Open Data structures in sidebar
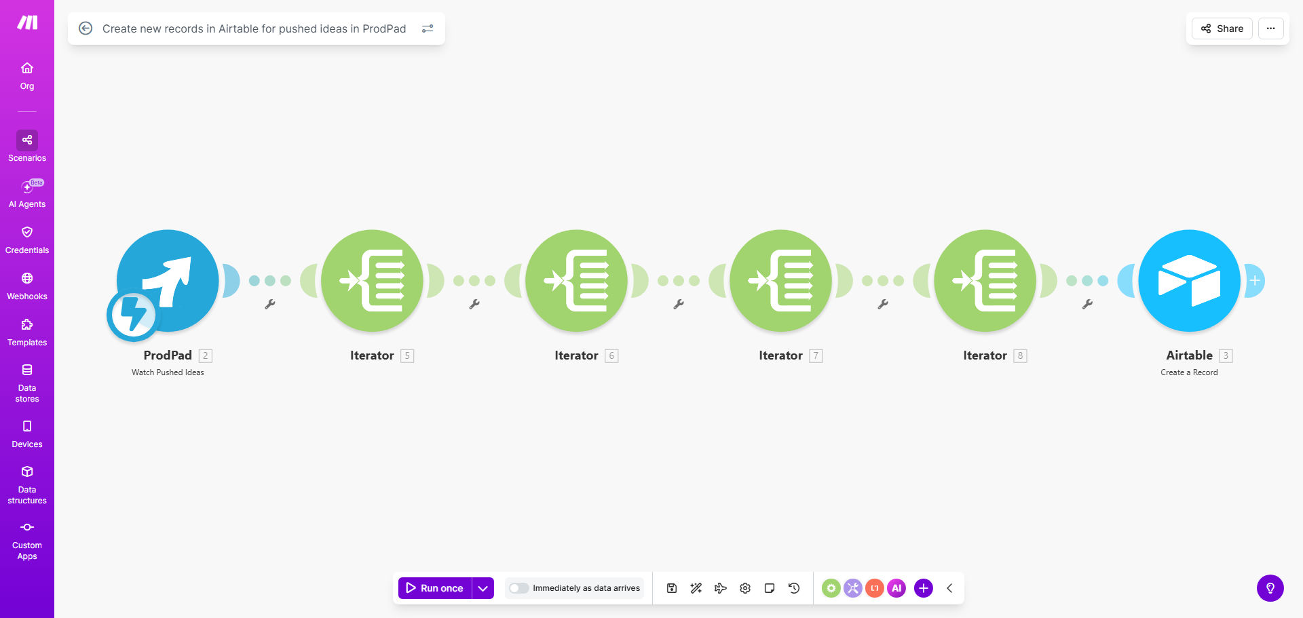Image resolution: width=1303 pixels, height=618 pixels. click(x=27, y=485)
